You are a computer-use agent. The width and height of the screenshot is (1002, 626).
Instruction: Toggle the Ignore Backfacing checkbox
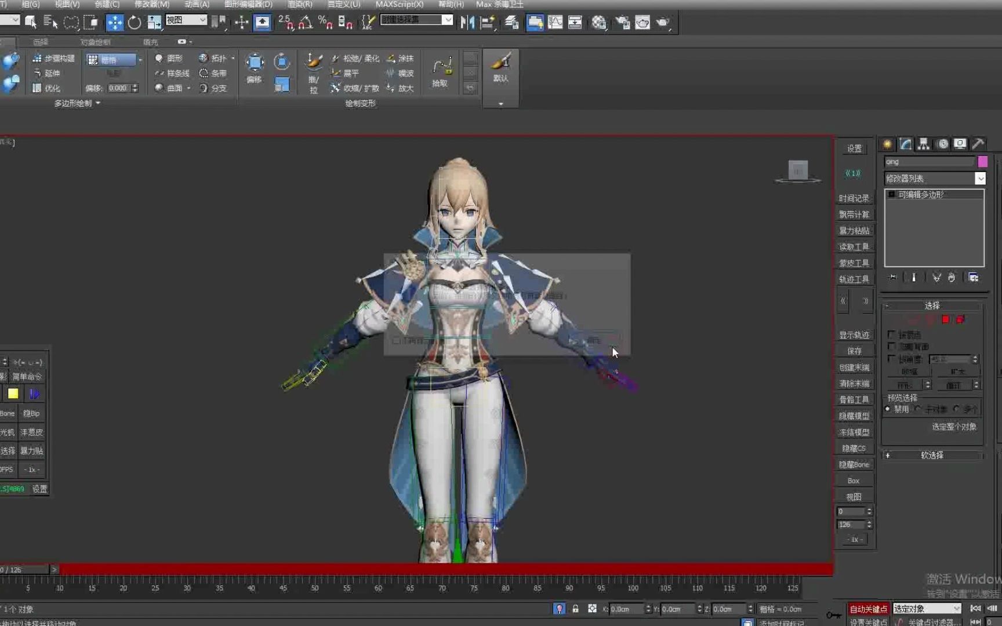coord(892,346)
